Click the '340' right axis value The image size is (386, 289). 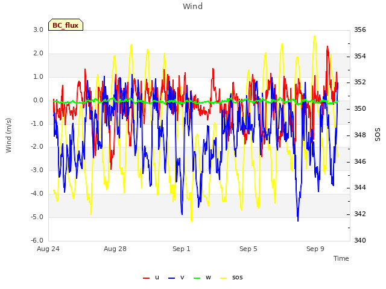click(360, 240)
